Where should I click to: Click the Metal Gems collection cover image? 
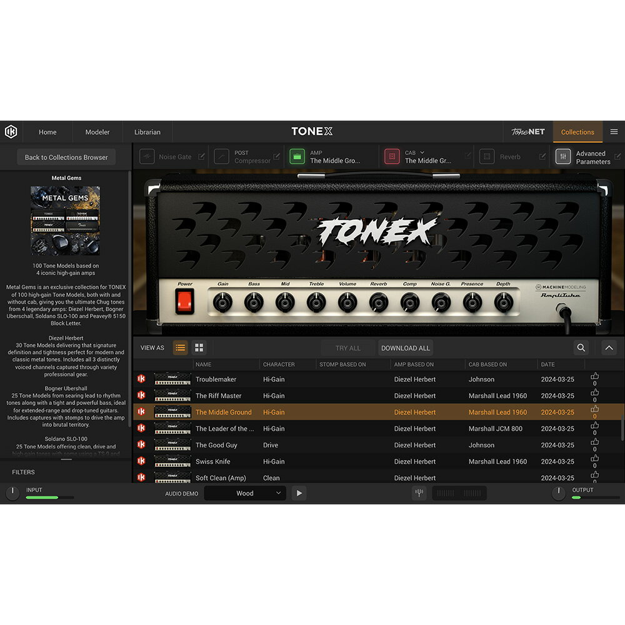tap(66, 221)
